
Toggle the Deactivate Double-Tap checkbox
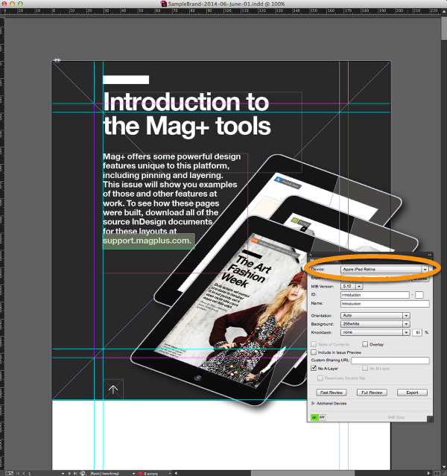[x=320, y=378]
